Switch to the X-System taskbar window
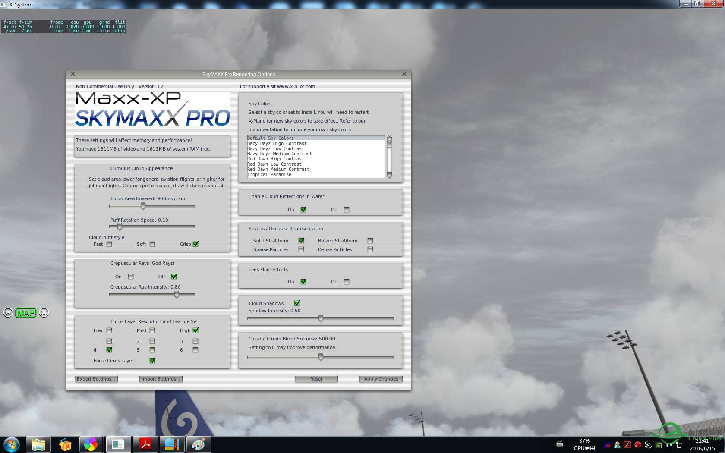This screenshot has height=453, width=725. point(118,444)
